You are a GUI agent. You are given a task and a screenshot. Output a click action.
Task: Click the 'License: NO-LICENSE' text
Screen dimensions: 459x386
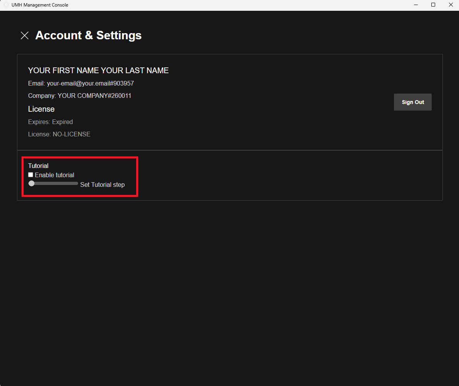(x=59, y=134)
